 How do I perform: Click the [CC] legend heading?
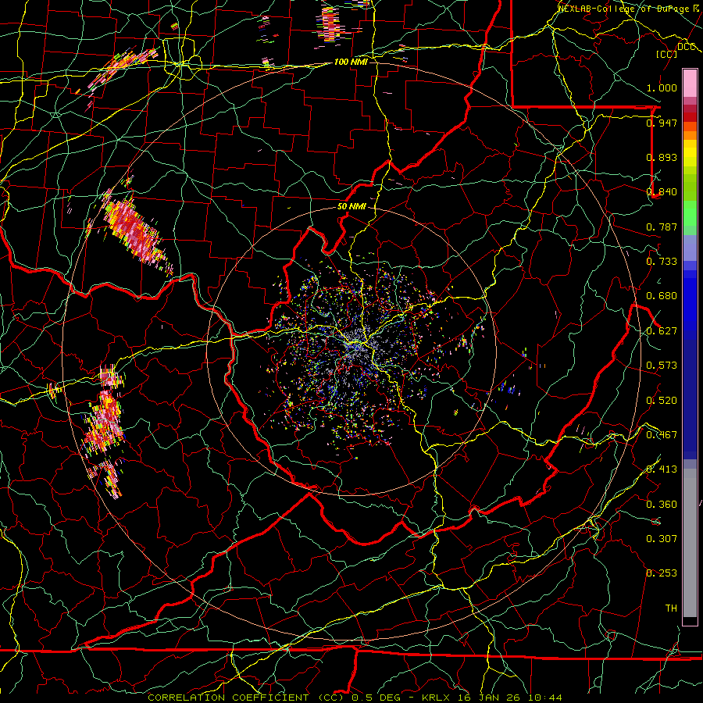[666, 54]
